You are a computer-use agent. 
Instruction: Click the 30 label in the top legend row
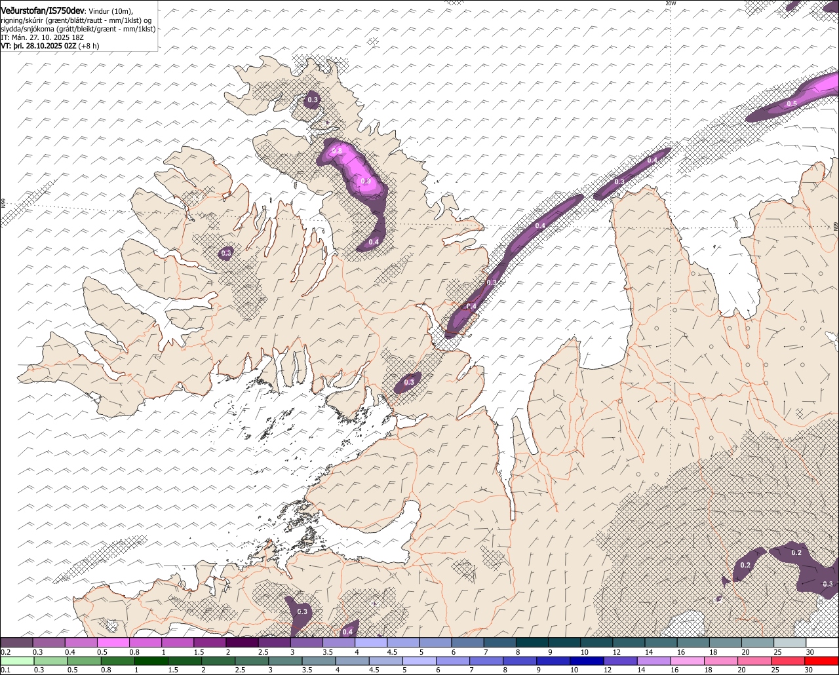tap(810, 652)
